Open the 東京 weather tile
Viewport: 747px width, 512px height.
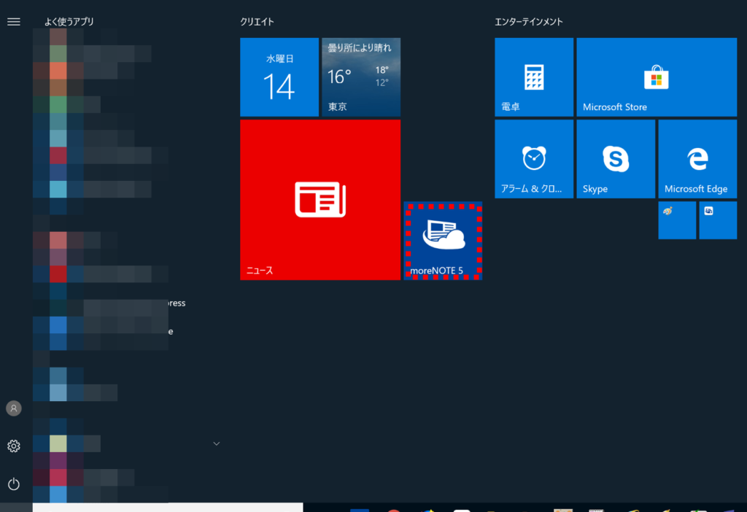361,77
